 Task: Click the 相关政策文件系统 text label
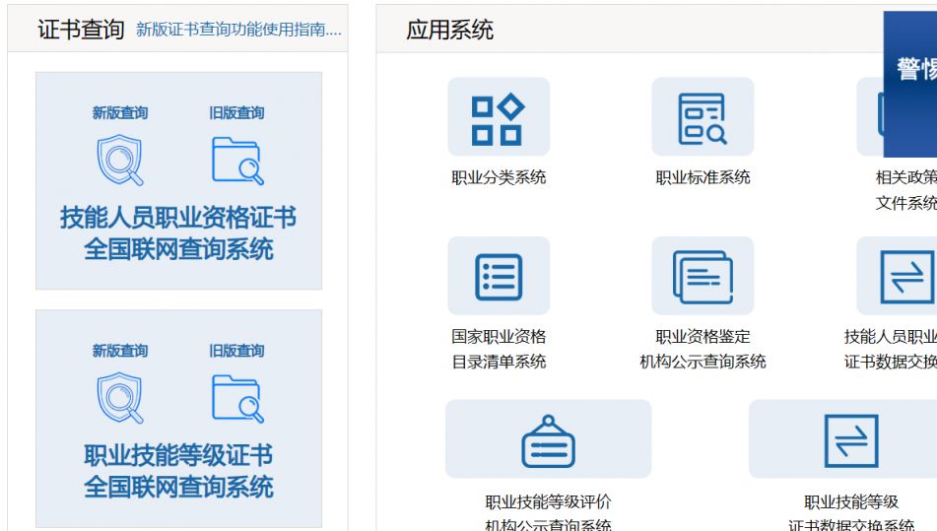tap(905, 190)
